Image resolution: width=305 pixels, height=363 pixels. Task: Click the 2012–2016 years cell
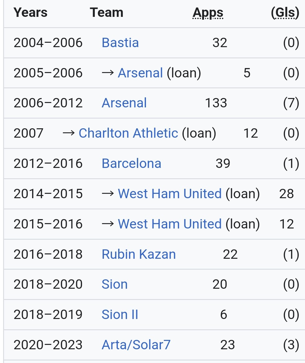pyautogui.click(x=48, y=164)
